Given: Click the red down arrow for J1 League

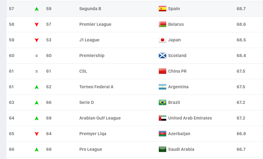Looking at the screenshot, I should pos(37,40).
